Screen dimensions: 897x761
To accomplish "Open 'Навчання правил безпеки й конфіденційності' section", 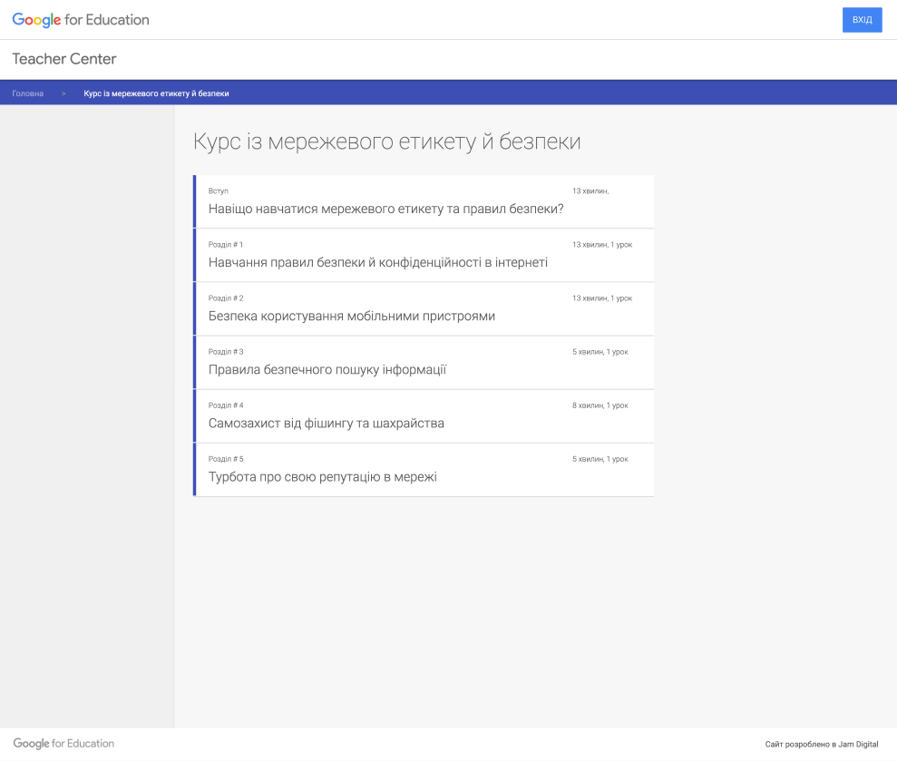I will point(377,262).
